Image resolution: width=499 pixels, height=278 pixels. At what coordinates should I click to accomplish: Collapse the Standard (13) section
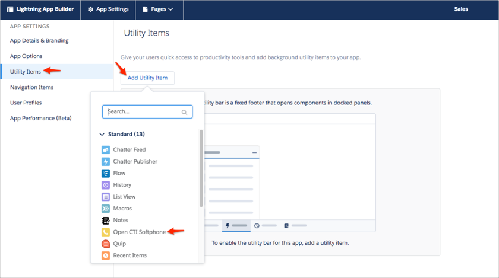coord(102,135)
